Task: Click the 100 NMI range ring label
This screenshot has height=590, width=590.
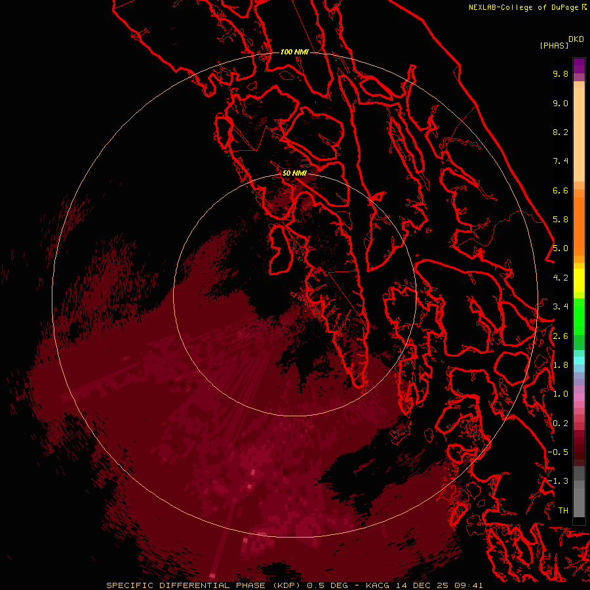Action: [x=294, y=52]
